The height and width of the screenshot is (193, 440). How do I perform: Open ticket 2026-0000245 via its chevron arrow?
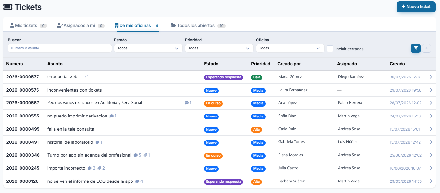(431, 168)
